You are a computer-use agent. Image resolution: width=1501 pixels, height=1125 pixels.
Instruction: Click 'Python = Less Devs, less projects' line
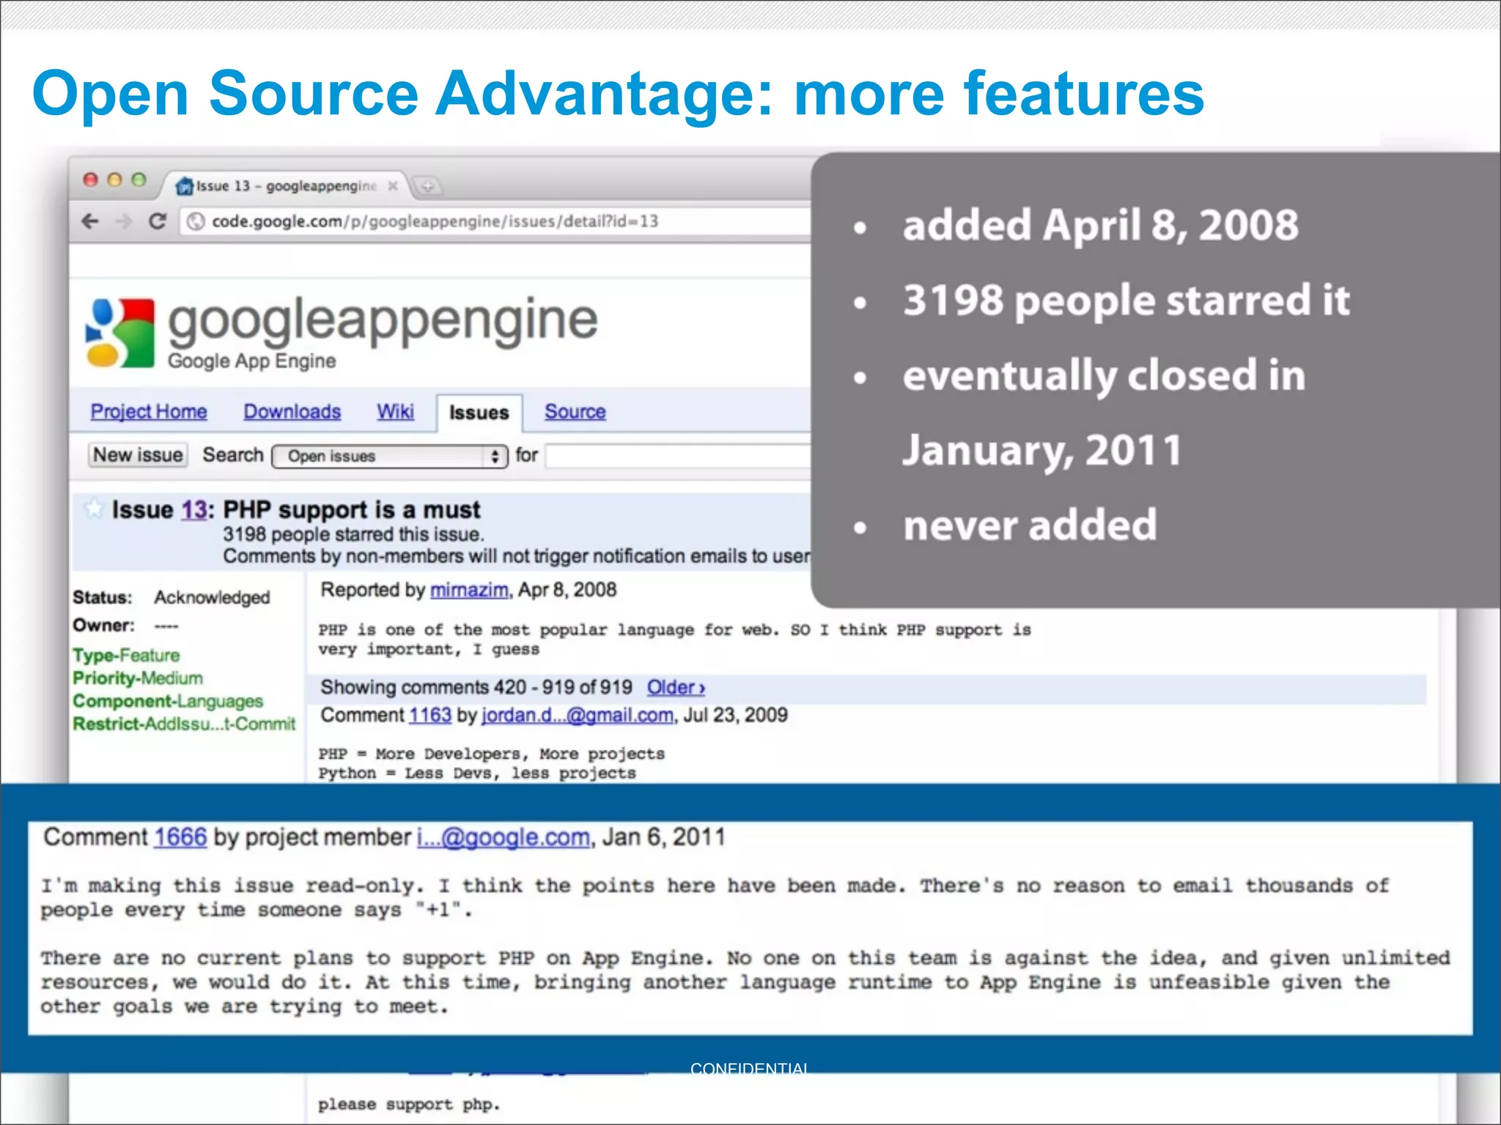coord(477,773)
